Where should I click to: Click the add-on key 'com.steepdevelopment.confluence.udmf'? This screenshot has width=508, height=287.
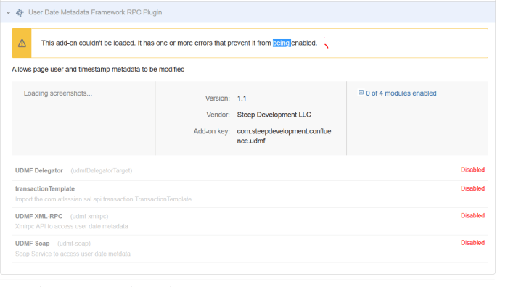284,136
